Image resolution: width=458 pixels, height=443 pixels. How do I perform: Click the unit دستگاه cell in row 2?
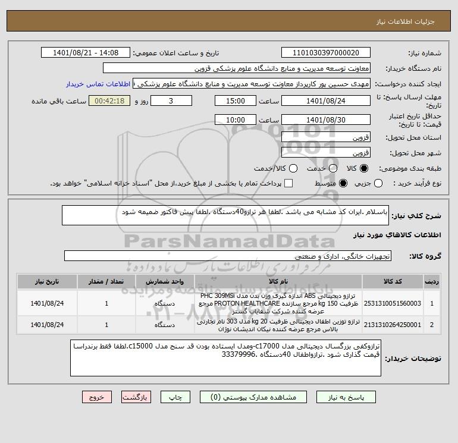(165, 325)
